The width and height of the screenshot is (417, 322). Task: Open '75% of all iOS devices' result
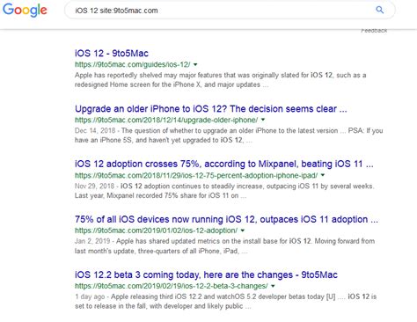pos(226,219)
